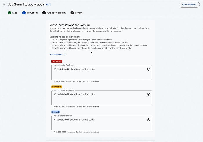Viewport: 203px width, 142px height.
Task: Select the Auto-apply eligibility step
Action: coord(56,13)
